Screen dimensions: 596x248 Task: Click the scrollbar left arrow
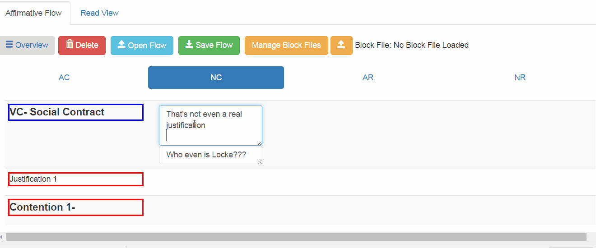point(2,237)
